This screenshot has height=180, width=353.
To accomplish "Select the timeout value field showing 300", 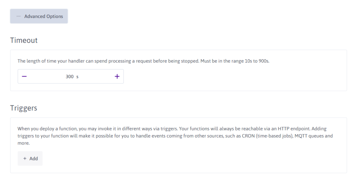I will (69, 77).
